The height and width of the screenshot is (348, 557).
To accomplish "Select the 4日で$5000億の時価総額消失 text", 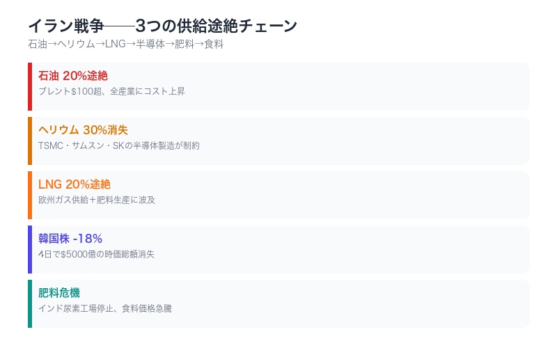I will tap(97, 254).
